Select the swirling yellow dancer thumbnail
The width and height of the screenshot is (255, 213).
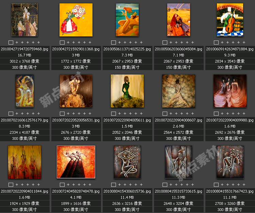pyautogui.click(x=25, y=91)
